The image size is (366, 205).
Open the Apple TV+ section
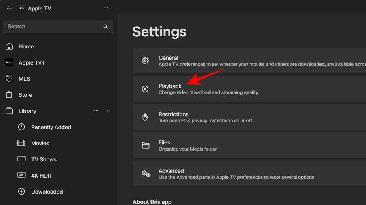tap(32, 63)
